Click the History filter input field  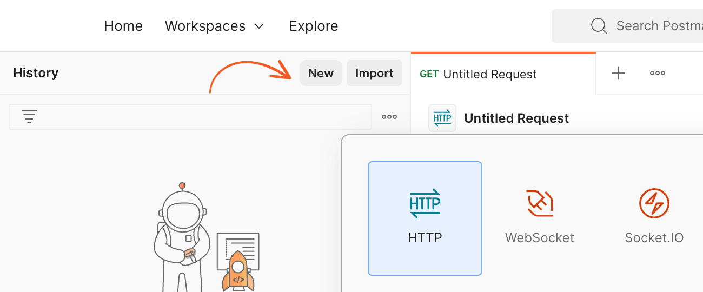[x=190, y=117]
